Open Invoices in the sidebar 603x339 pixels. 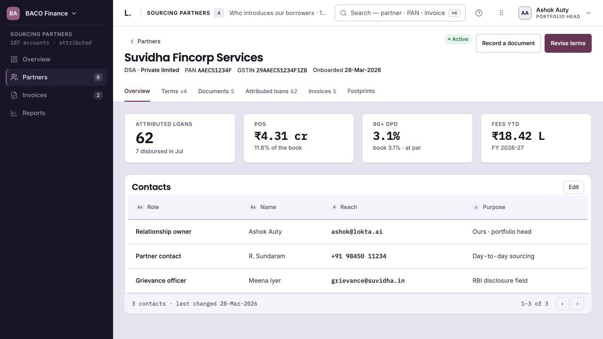tap(57, 95)
